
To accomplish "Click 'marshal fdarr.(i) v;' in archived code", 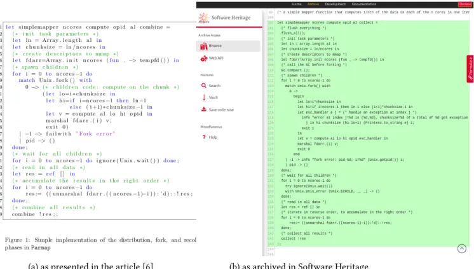I will (x=318, y=144).
